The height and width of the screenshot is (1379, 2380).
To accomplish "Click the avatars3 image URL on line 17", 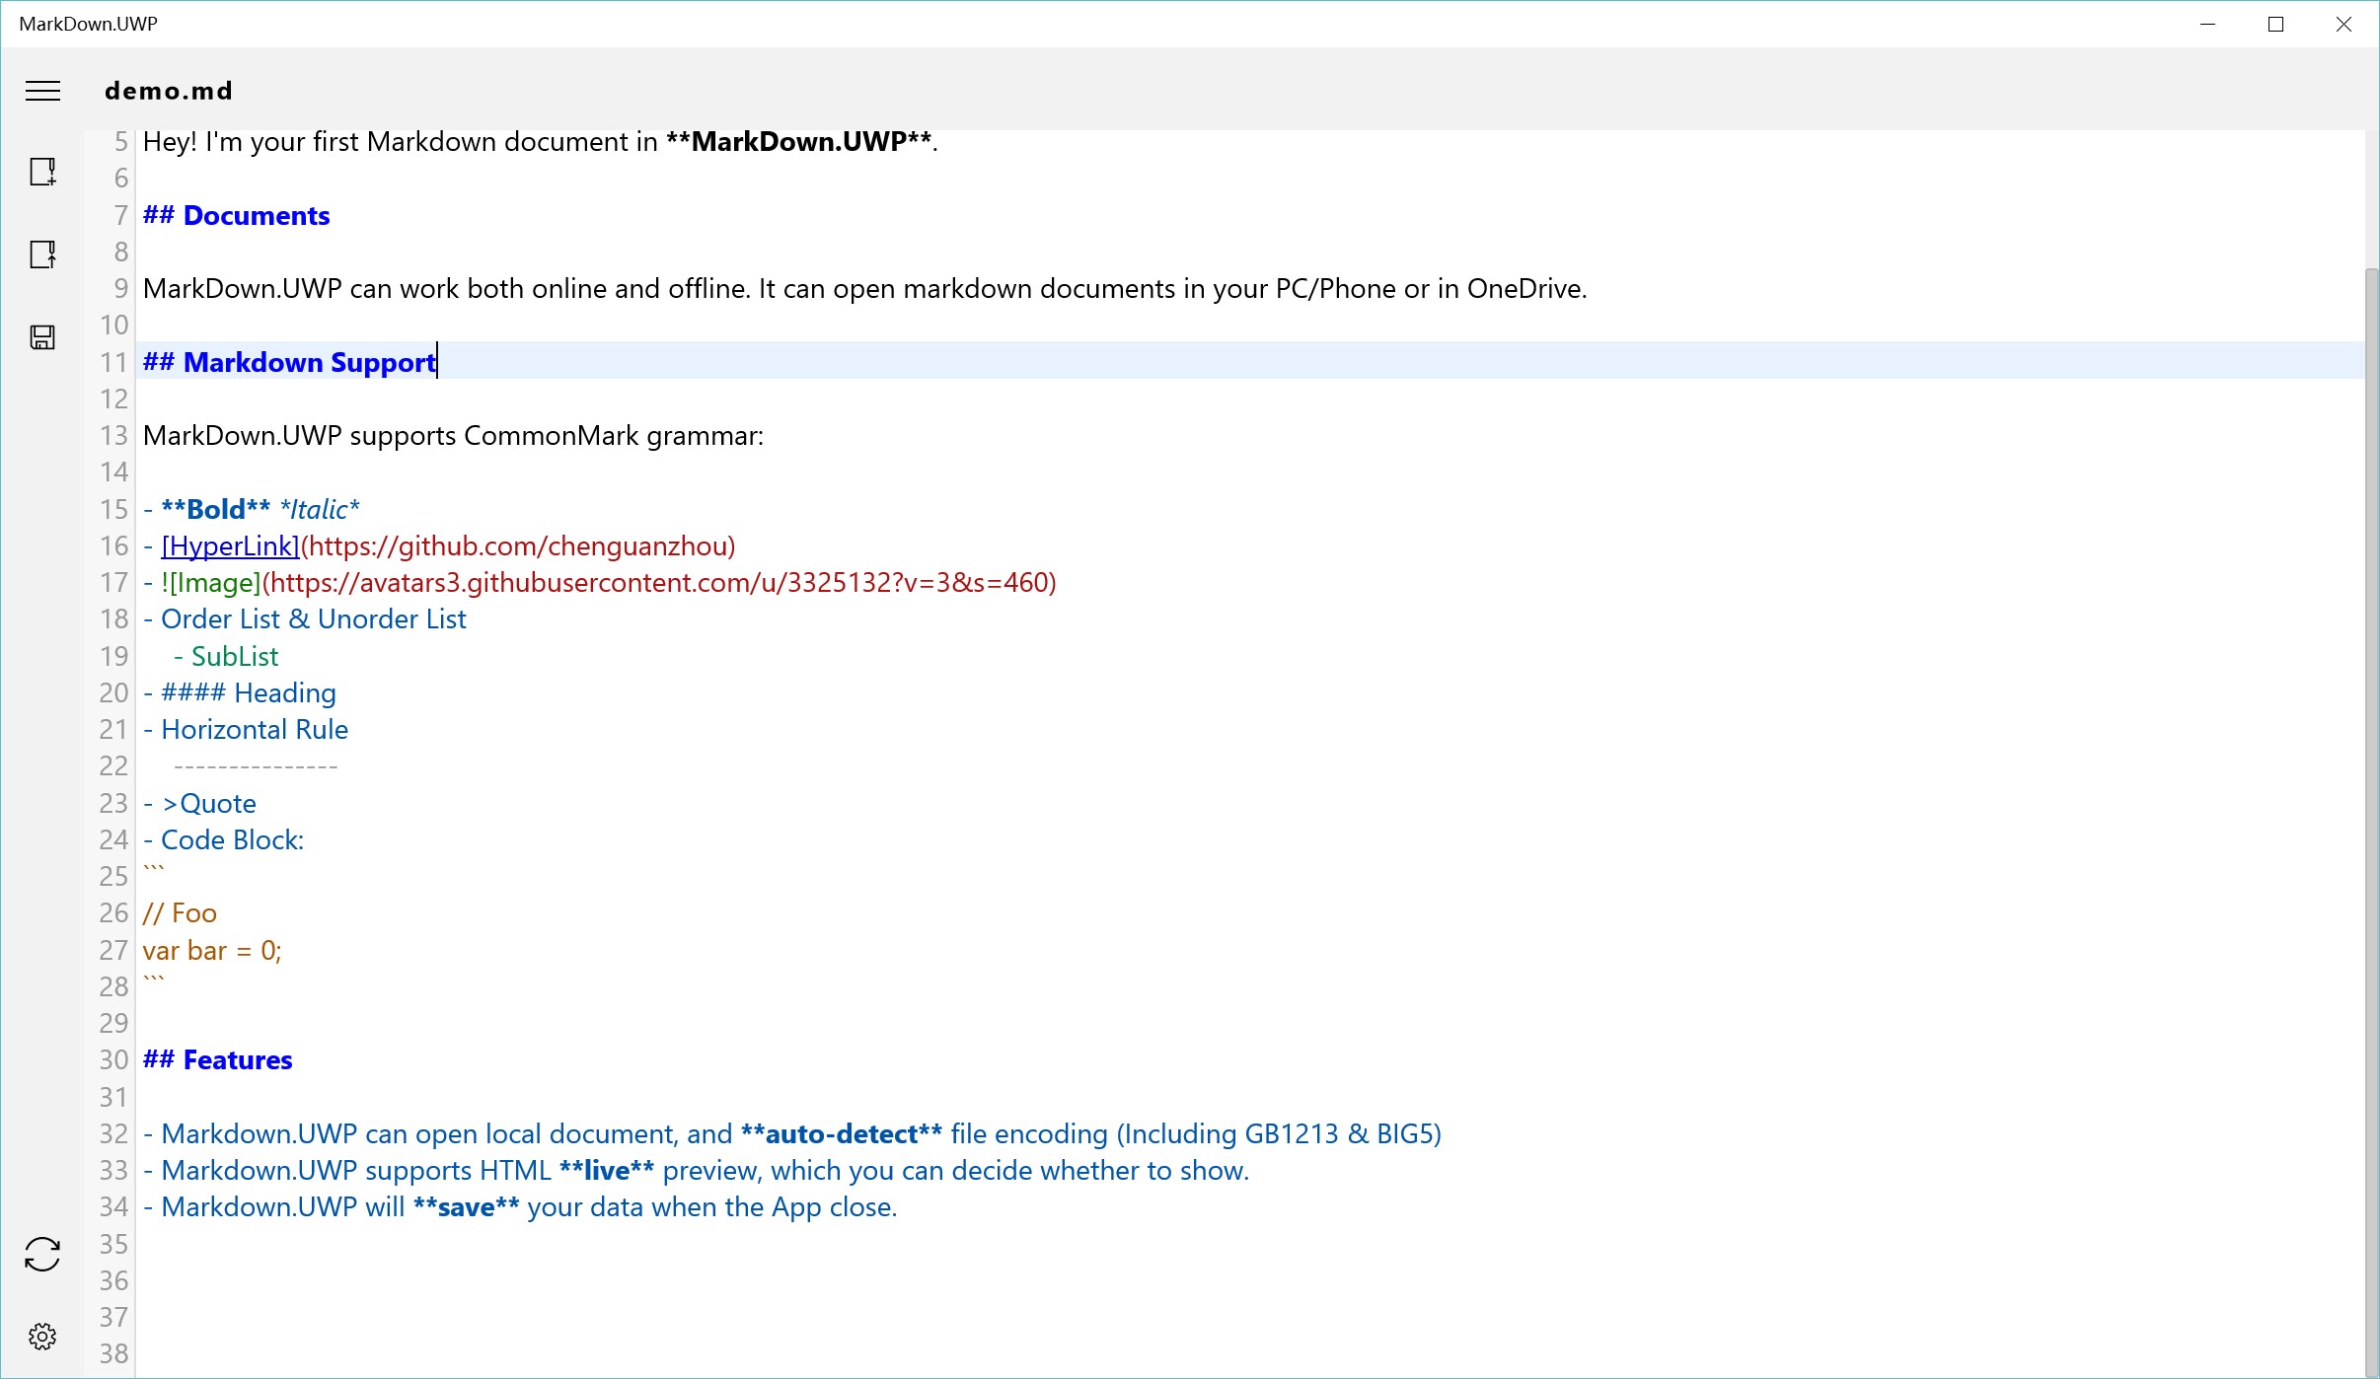I will click(659, 582).
